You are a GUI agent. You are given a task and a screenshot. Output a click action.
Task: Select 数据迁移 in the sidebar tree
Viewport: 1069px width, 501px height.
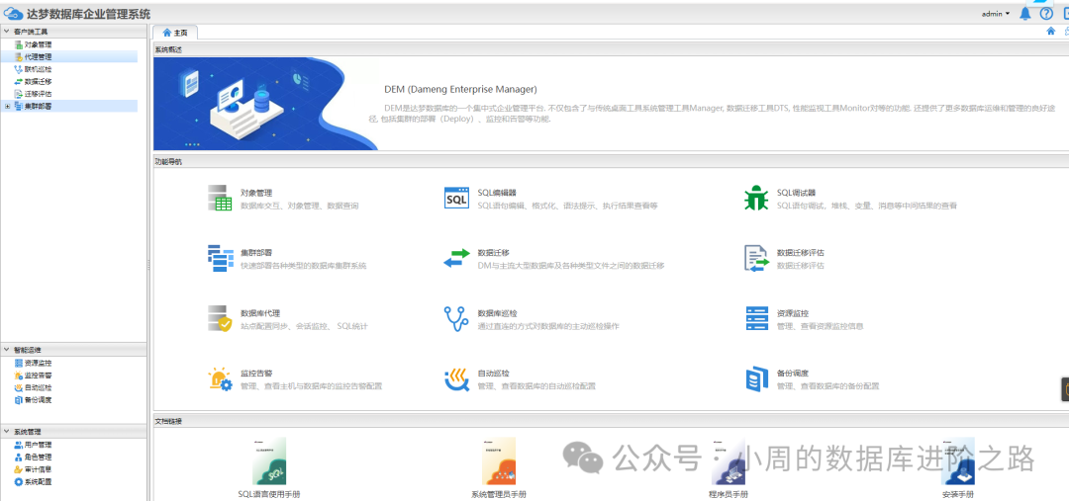click(x=38, y=82)
